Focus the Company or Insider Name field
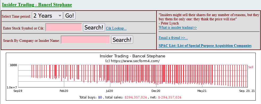Screen dimensions: 261x104 85,40
